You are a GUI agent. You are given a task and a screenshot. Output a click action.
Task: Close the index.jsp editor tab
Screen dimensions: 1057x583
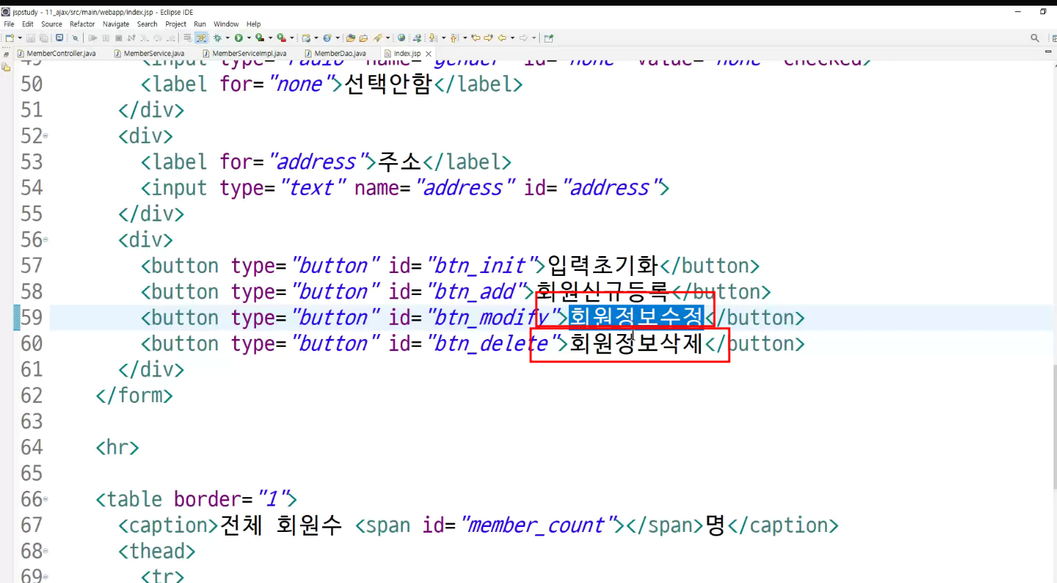(x=428, y=54)
